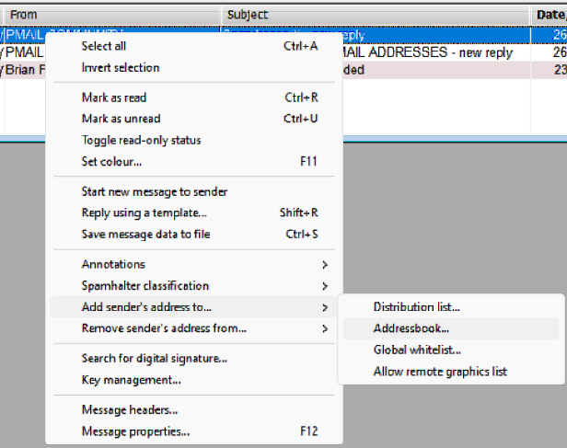The height and width of the screenshot is (448, 567).
Task: Save message data to file
Action: click(145, 234)
